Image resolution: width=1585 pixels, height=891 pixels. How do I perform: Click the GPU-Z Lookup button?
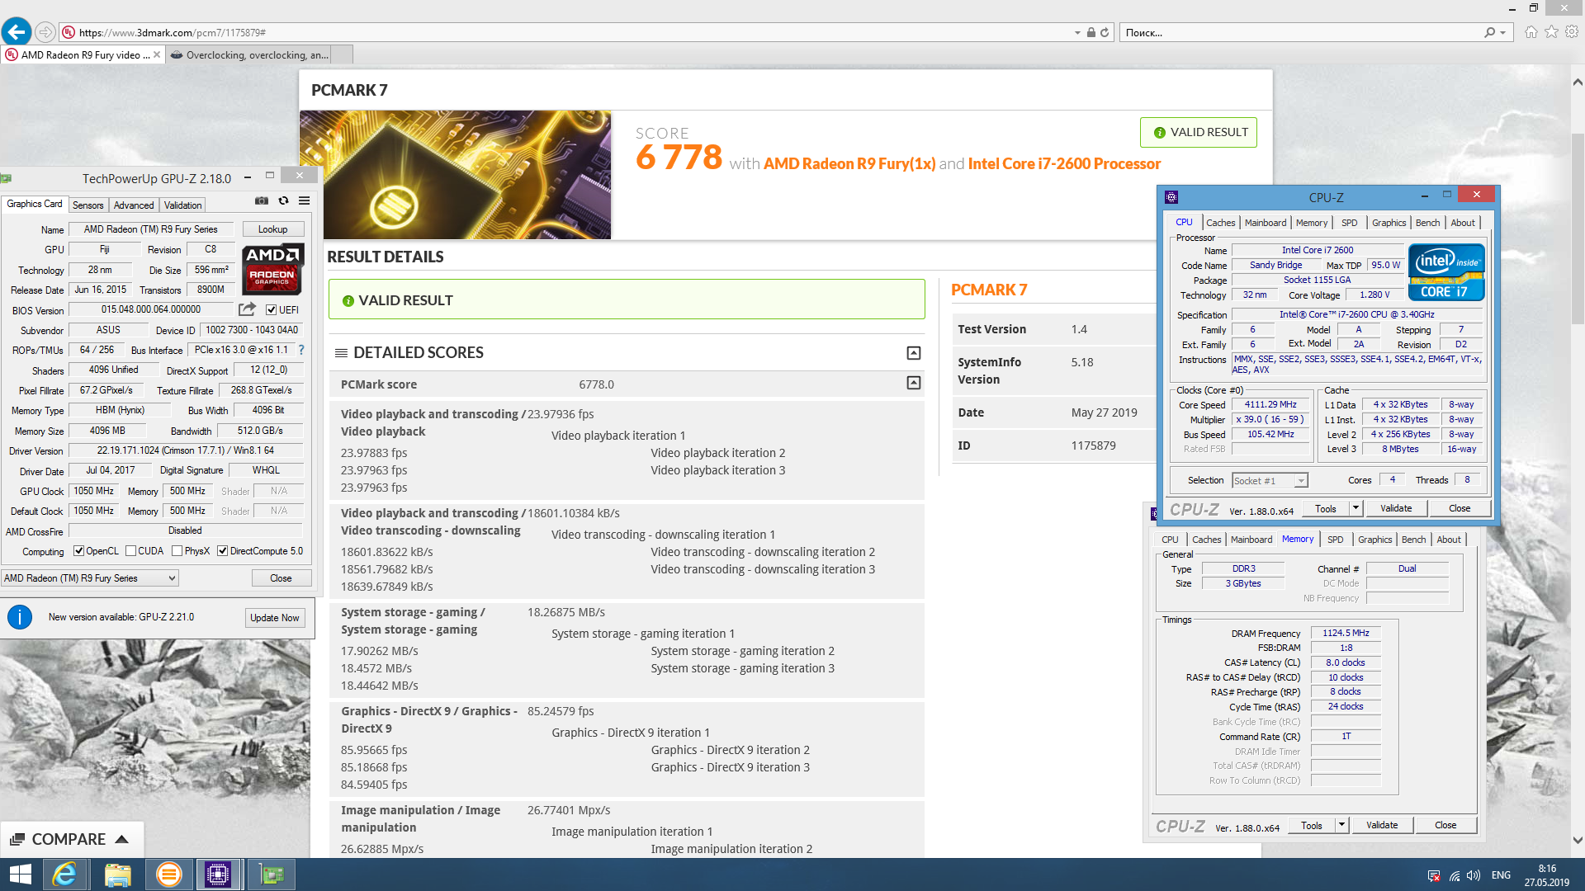point(272,229)
